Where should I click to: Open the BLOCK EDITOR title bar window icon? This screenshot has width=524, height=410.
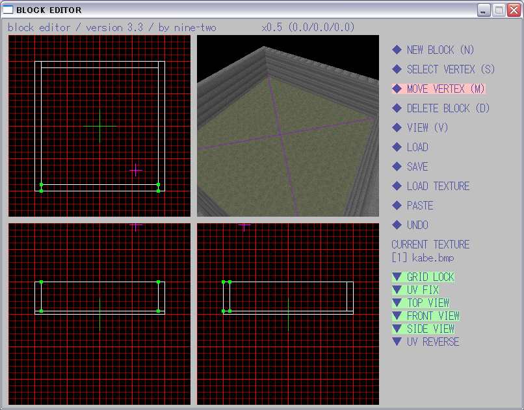[8, 10]
